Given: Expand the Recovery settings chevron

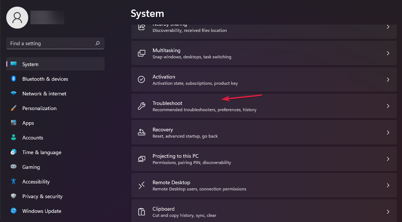Looking at the screenshot, I should click(x=388, y=132).
